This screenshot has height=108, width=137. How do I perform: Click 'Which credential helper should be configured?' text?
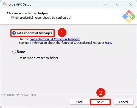coord(41,18)
